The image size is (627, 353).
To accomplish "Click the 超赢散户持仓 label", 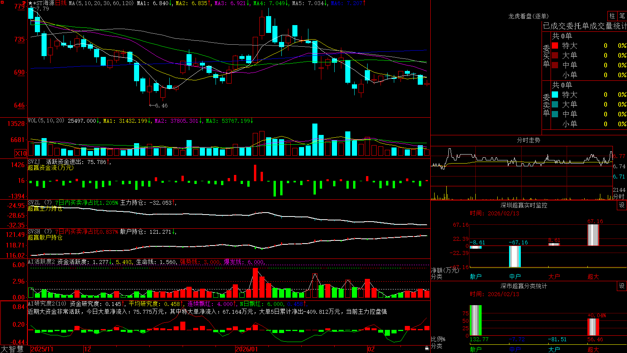I will point(45,237).
